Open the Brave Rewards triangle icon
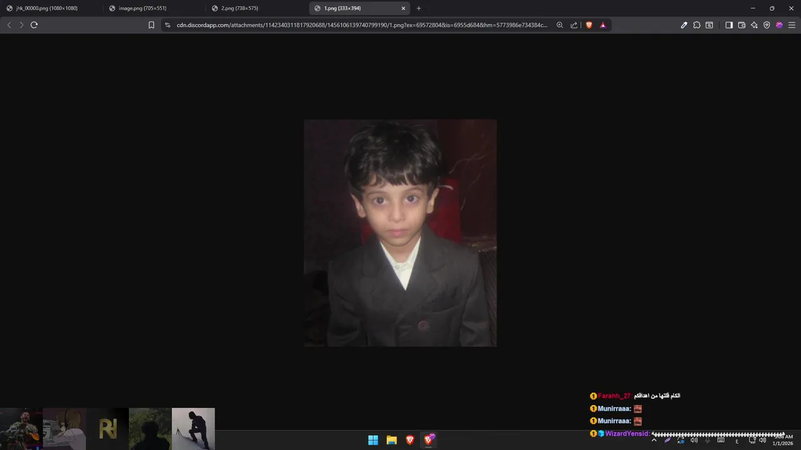Screen dimensions: 801x450 click(x=603, y=25)
